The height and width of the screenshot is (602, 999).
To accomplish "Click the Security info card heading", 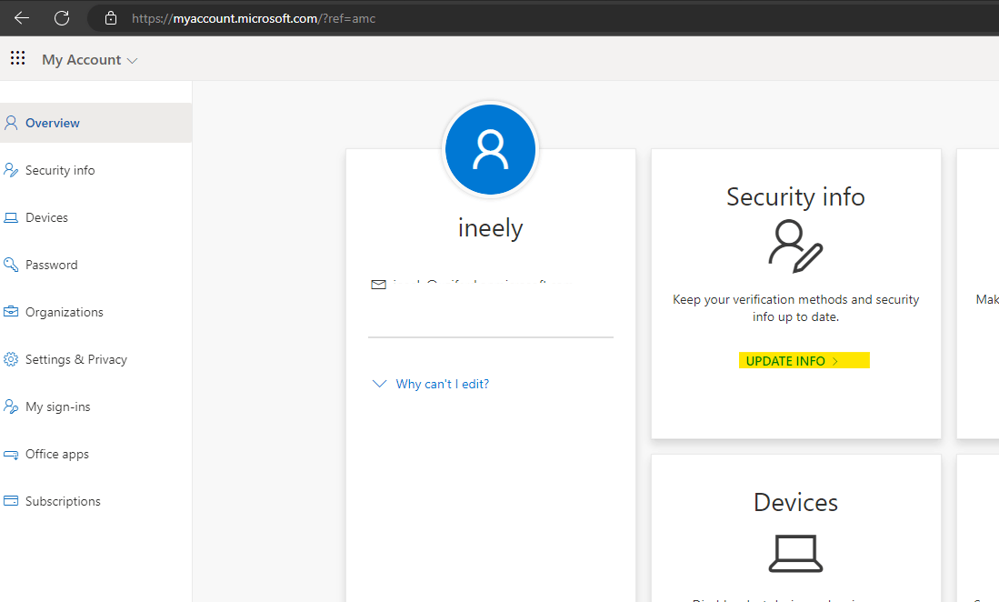I will pos(795,196).
